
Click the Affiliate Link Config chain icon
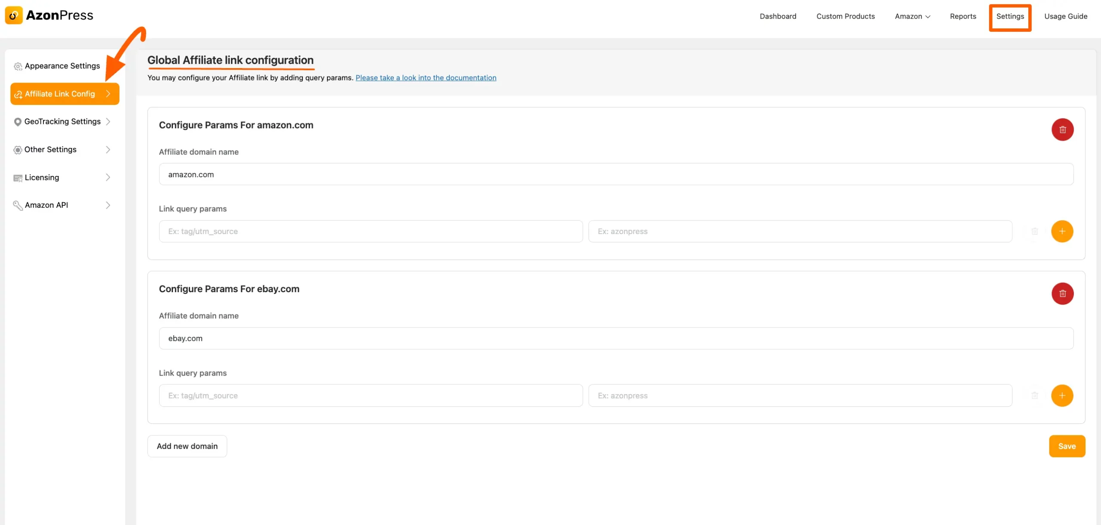click(18, 94)
